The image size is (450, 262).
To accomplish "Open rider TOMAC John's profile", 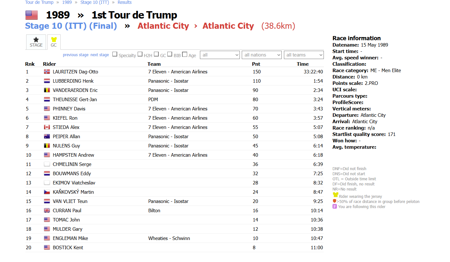I will [66, 220].
